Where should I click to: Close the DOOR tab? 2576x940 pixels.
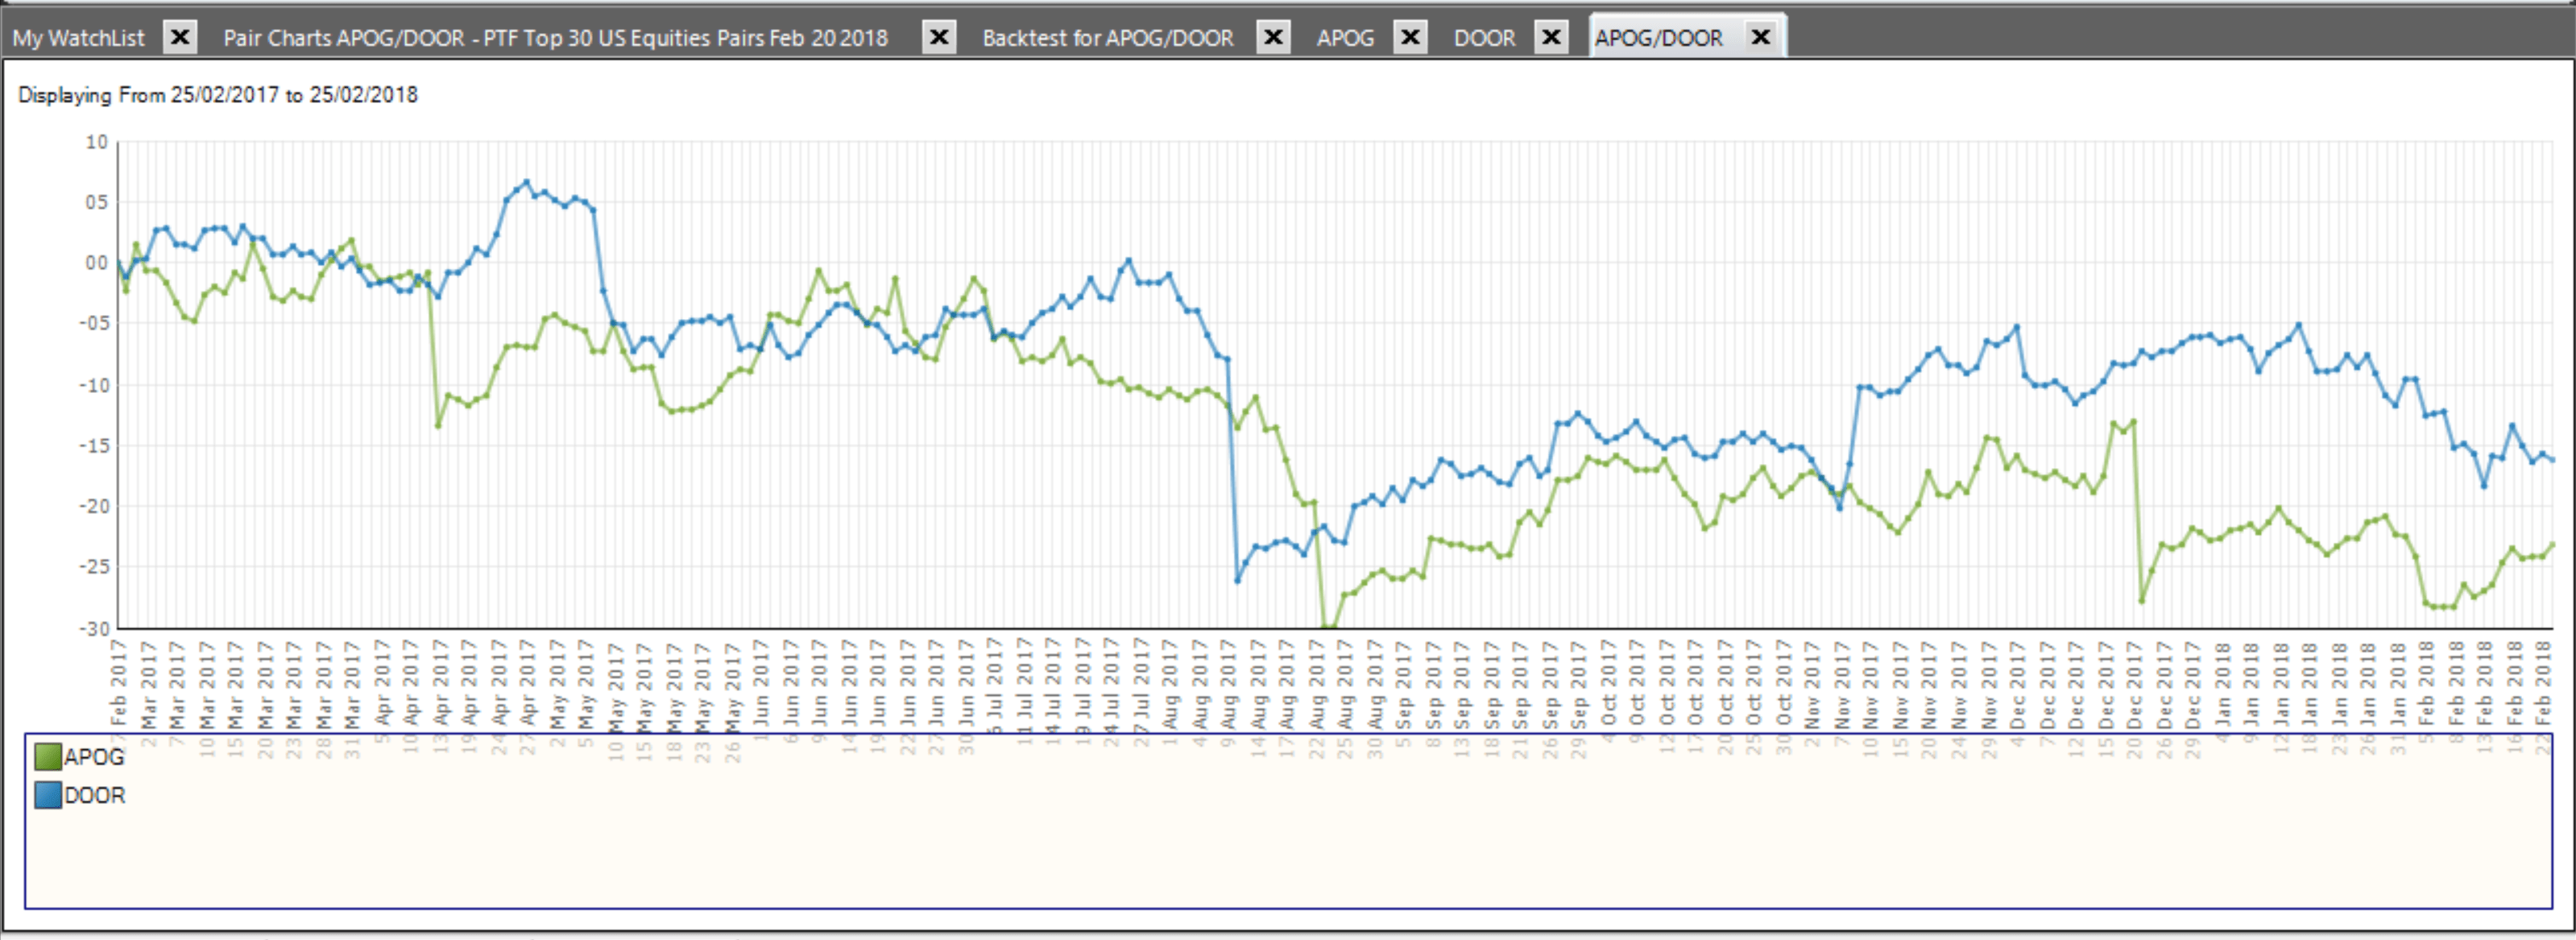(1551, 38)
